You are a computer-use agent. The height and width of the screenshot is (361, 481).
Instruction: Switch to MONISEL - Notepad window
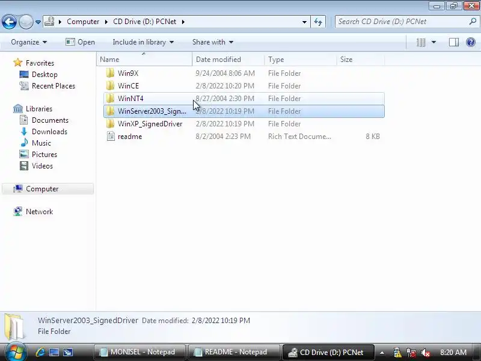(139, 352)
